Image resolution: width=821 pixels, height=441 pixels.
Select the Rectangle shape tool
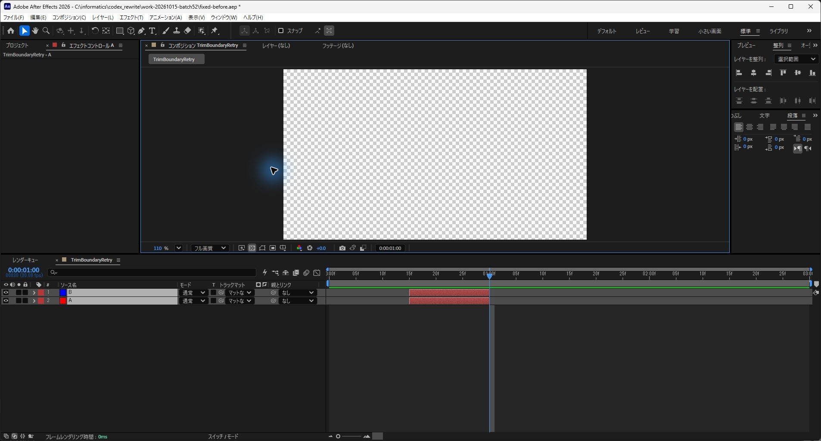[x=120, y=31]
